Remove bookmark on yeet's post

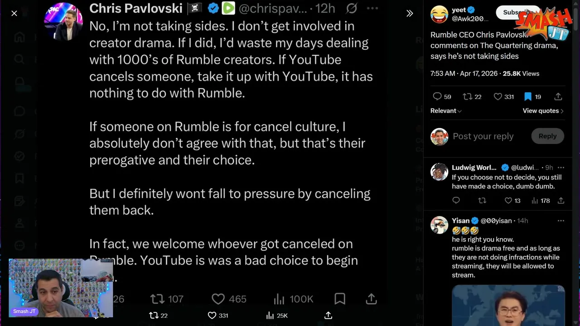[x=528, y=96]
